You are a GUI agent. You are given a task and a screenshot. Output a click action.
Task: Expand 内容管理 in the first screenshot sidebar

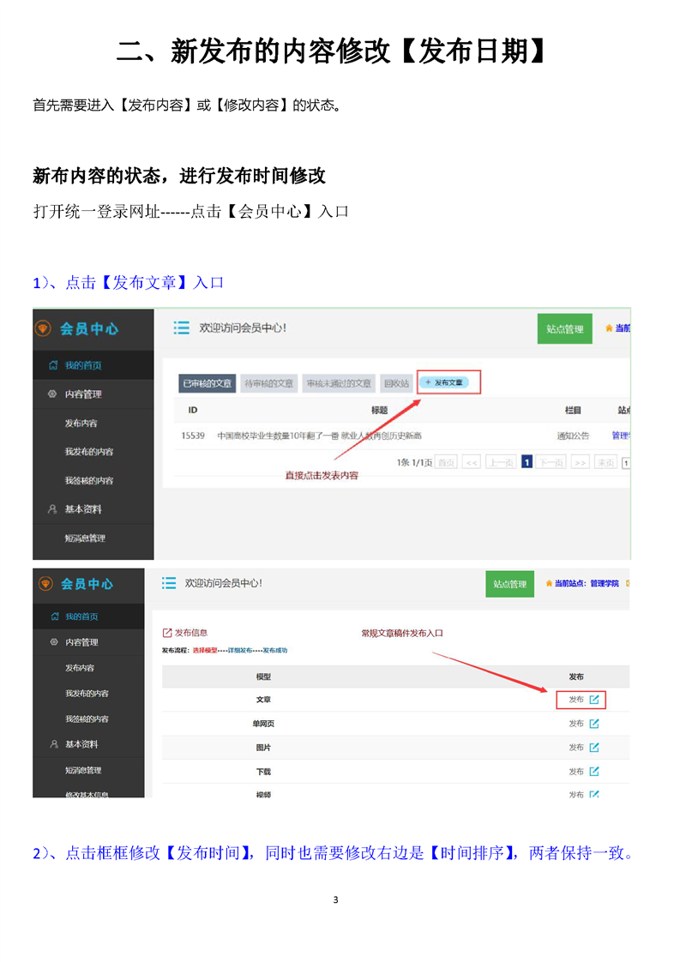pyautogui.click(x=83, y=394)
